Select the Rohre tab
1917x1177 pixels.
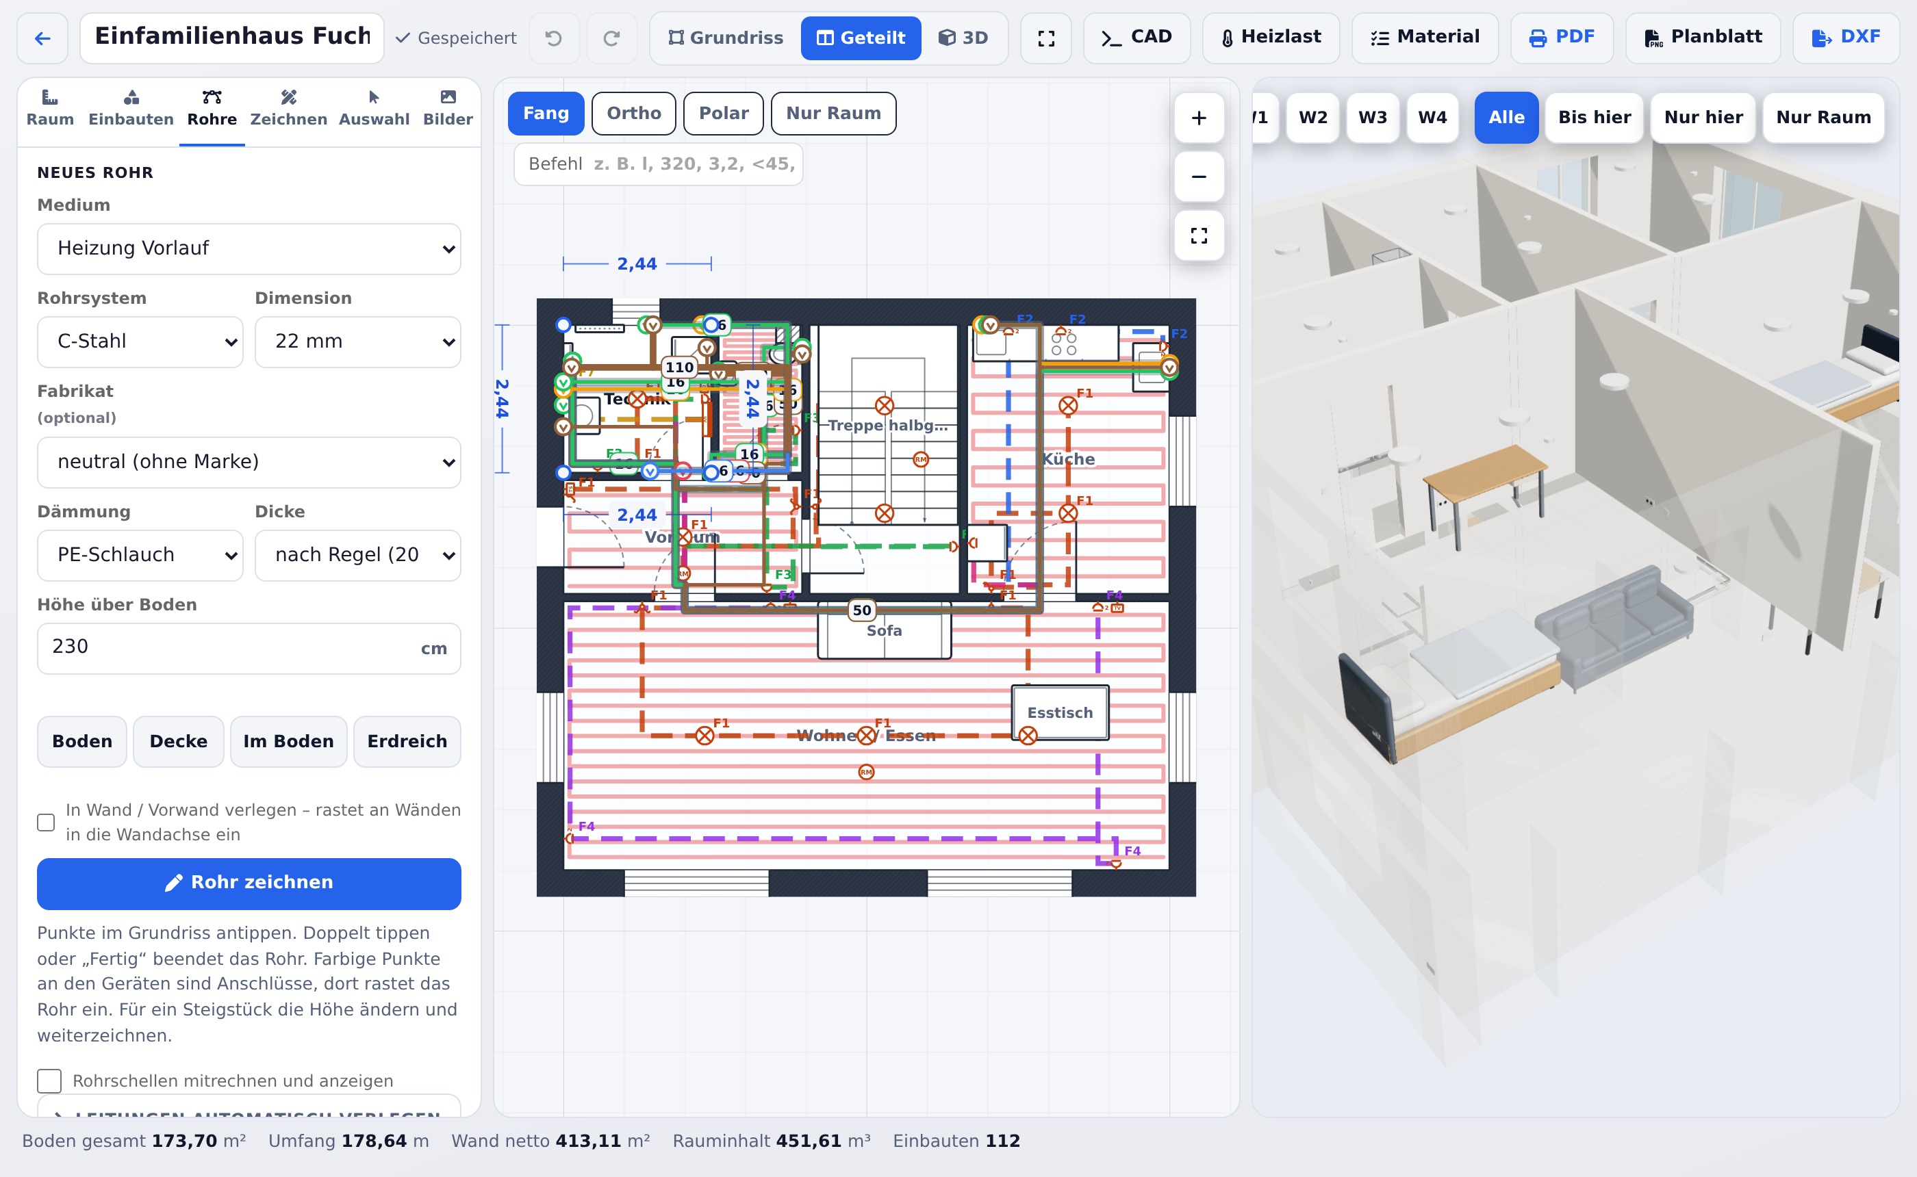click(212, 108)
